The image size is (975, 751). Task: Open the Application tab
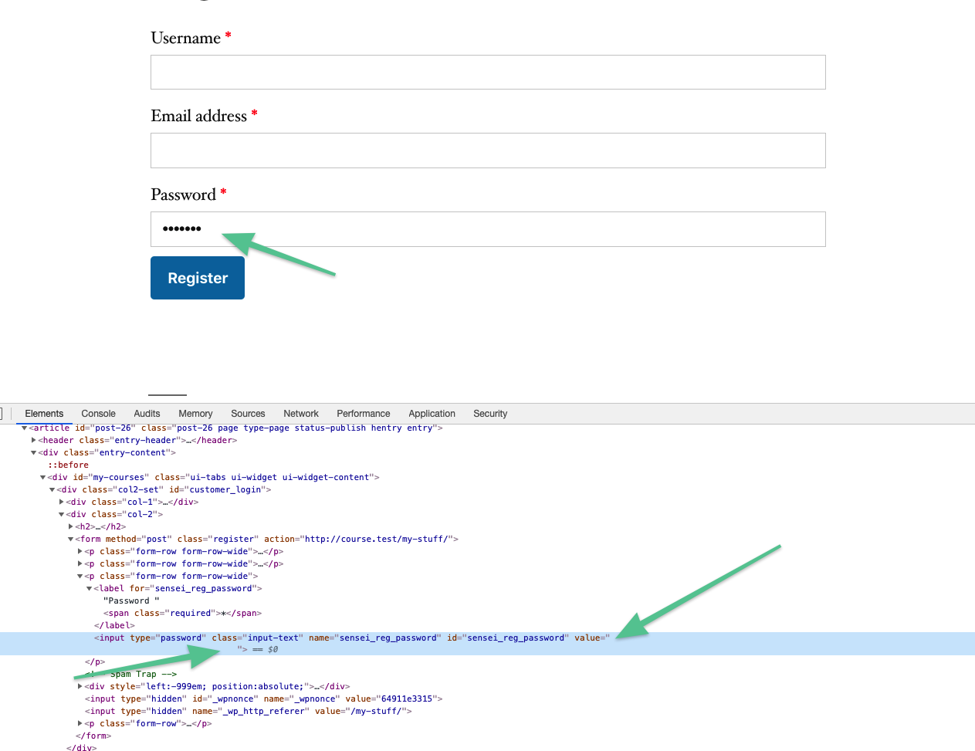[432, 414]
